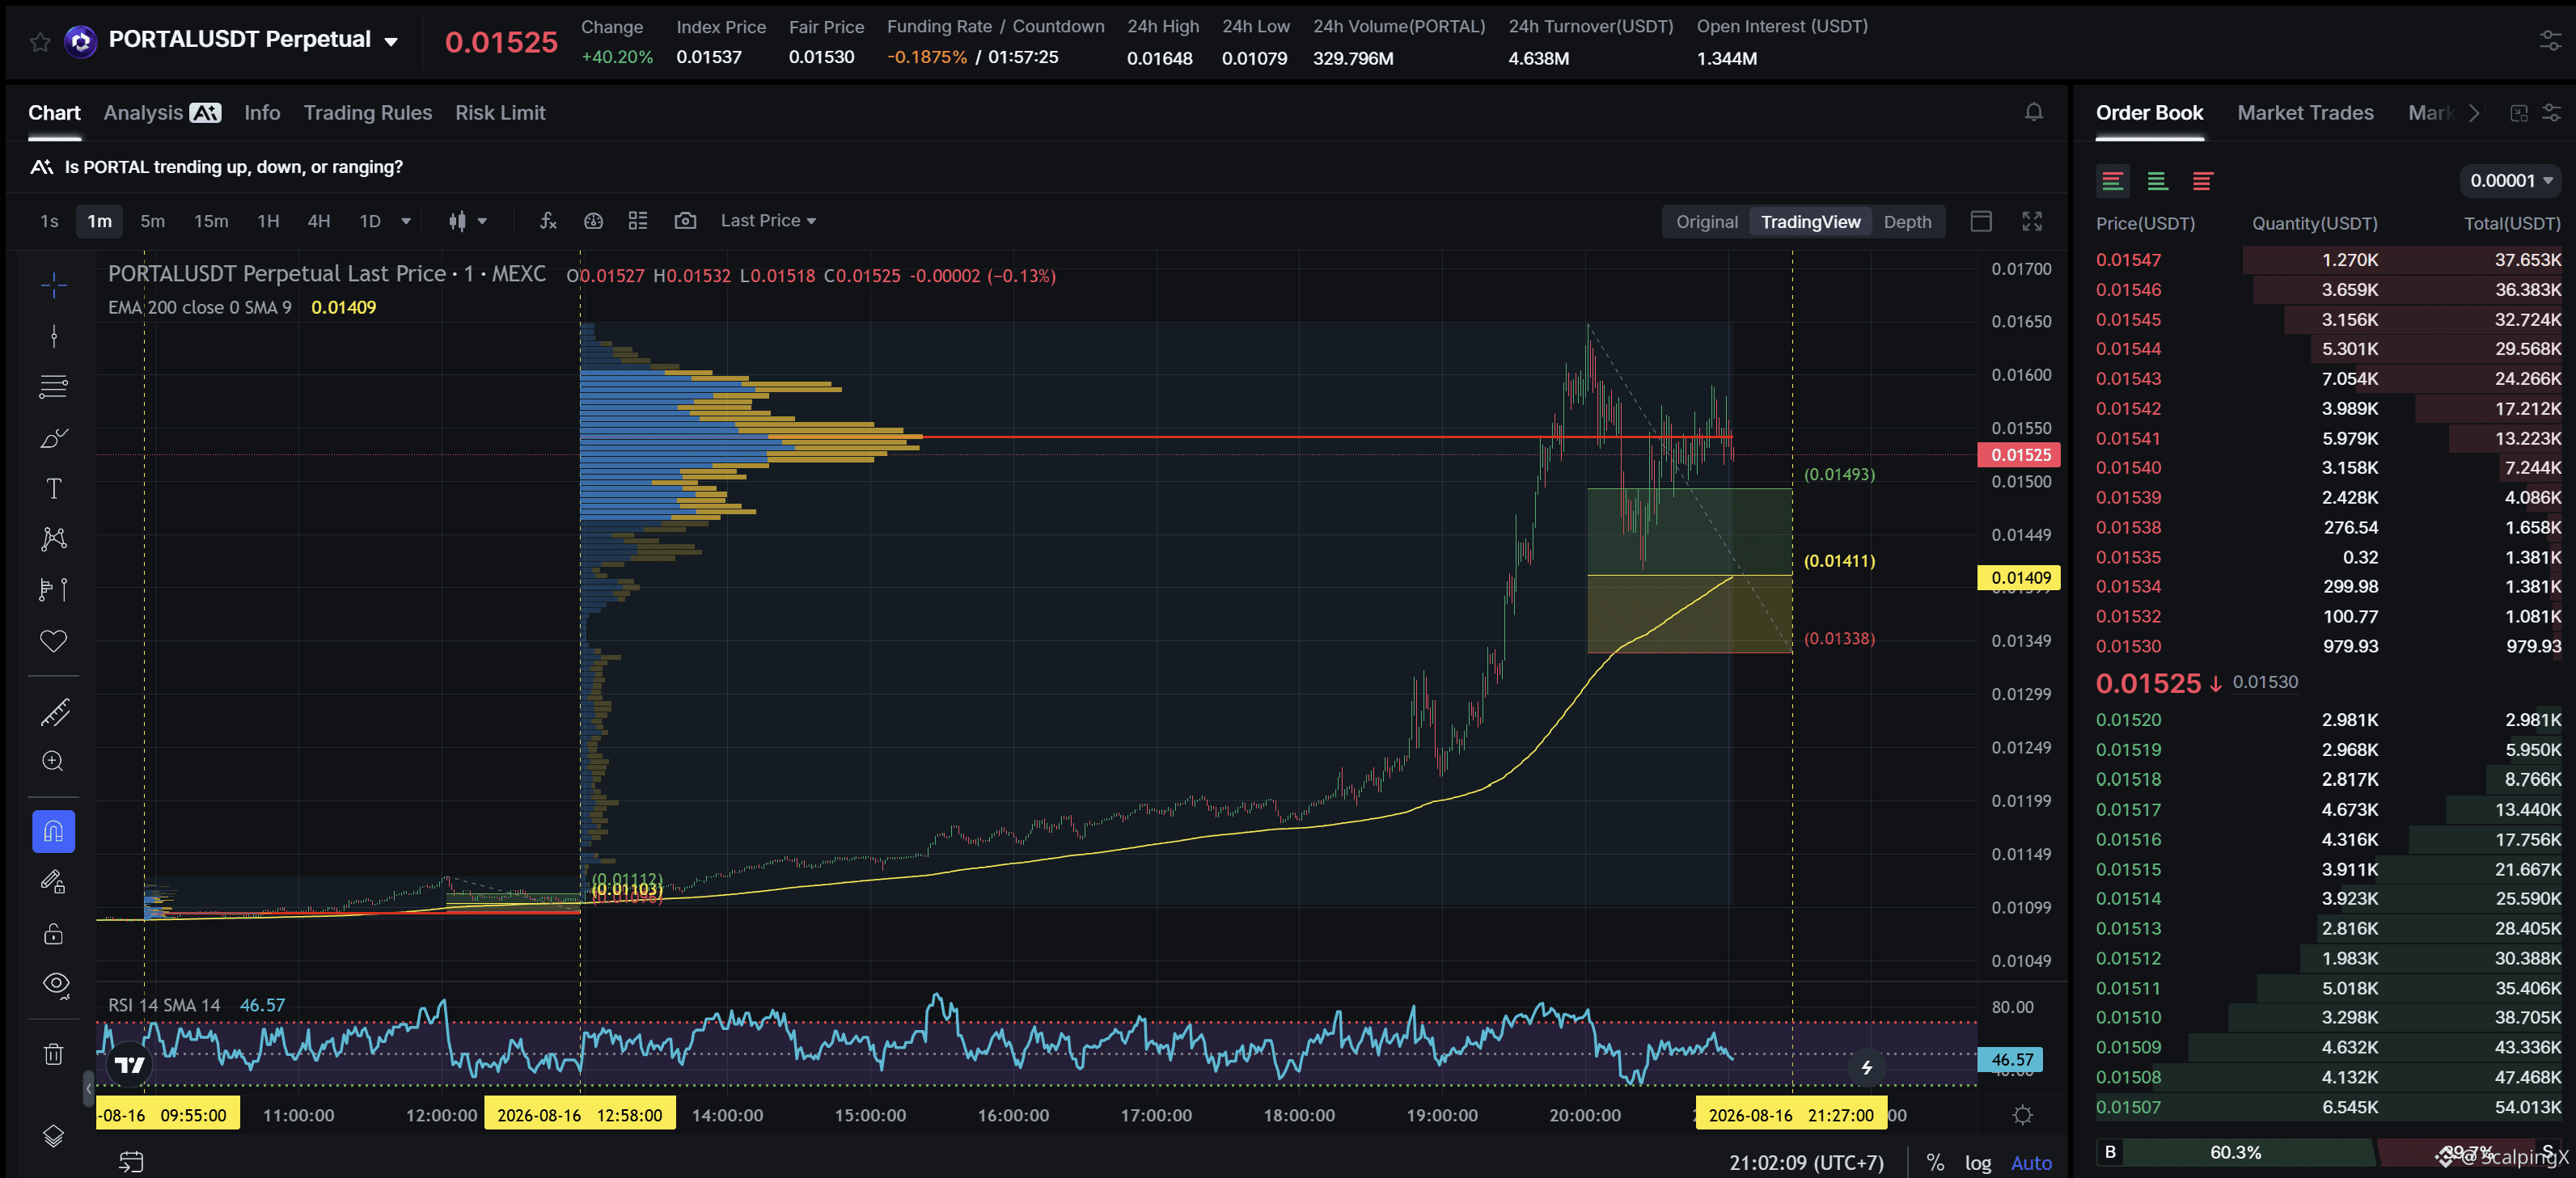Open the PORTALUSDT Perpetual pair dropdown
The height and width of the screenshot is (1178, 2576).
(391, 42)
